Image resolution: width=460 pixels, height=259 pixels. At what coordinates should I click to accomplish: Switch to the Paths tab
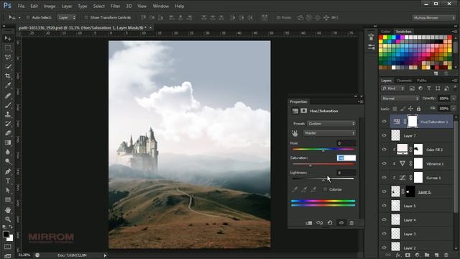click(422, 81)
